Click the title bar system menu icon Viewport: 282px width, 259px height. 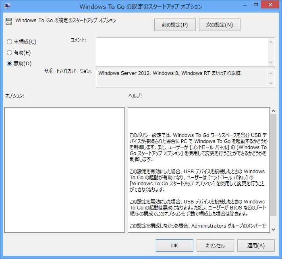pos(7,6)
